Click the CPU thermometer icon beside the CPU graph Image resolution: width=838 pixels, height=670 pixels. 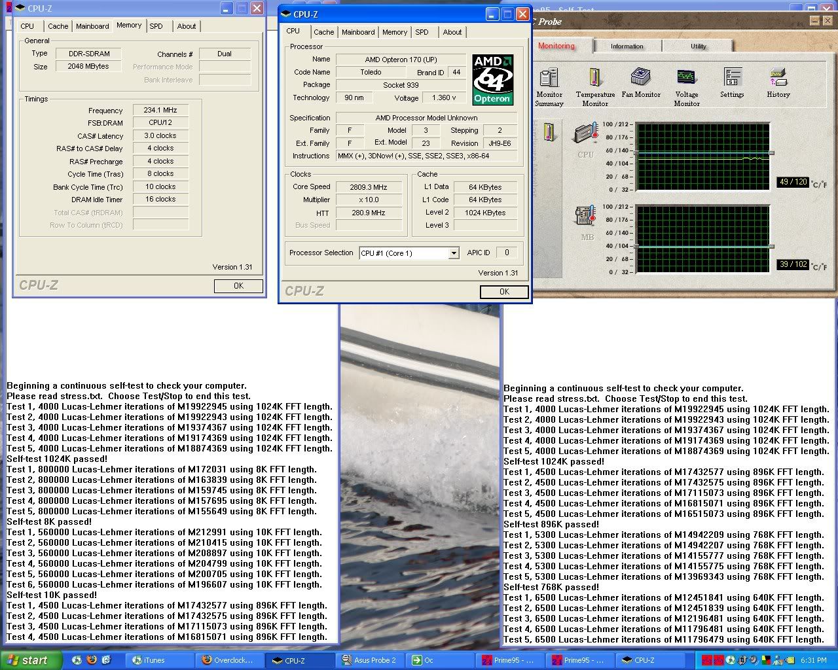click(x=586, y=133)
